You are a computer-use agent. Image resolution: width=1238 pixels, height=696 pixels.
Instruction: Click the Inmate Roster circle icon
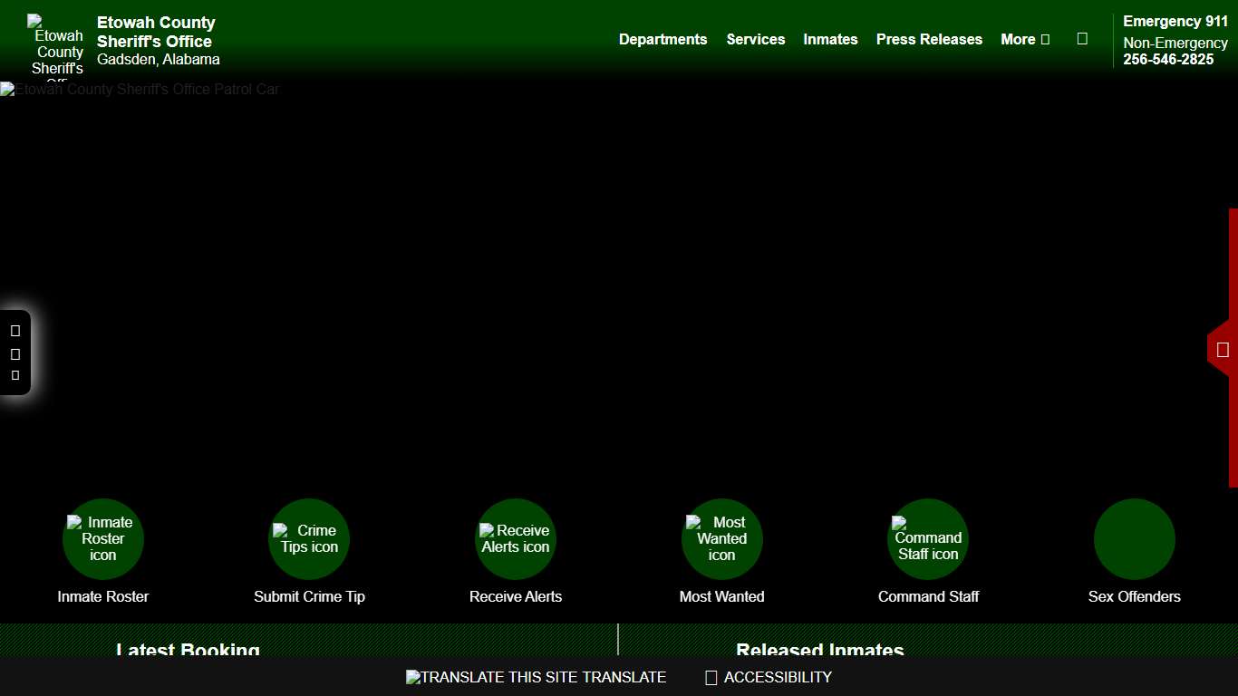click(102, 539)
